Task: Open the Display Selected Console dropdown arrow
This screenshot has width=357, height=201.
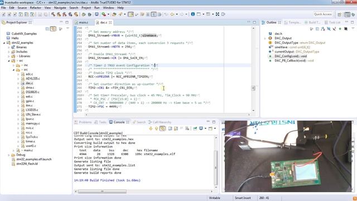Action: click(x=205, y=128)
